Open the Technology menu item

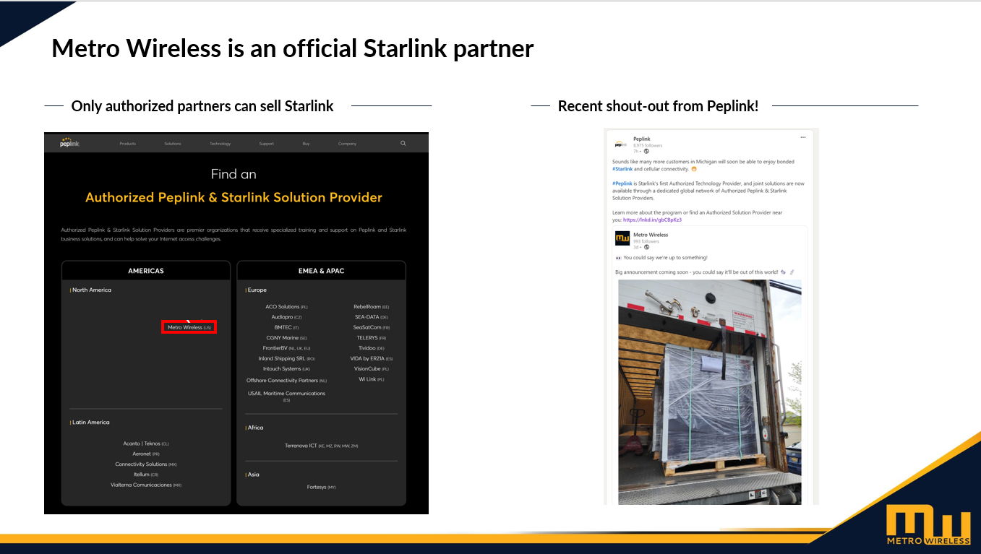[220, 144]
